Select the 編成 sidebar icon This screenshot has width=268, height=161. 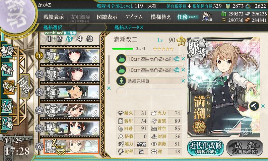point(7,51)
